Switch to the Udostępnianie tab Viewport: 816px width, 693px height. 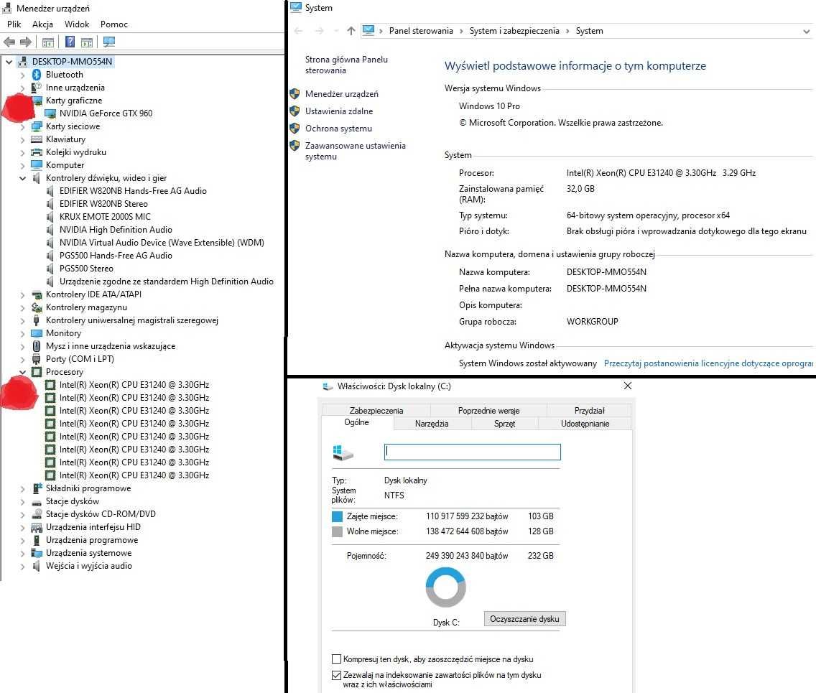point(585,424)
